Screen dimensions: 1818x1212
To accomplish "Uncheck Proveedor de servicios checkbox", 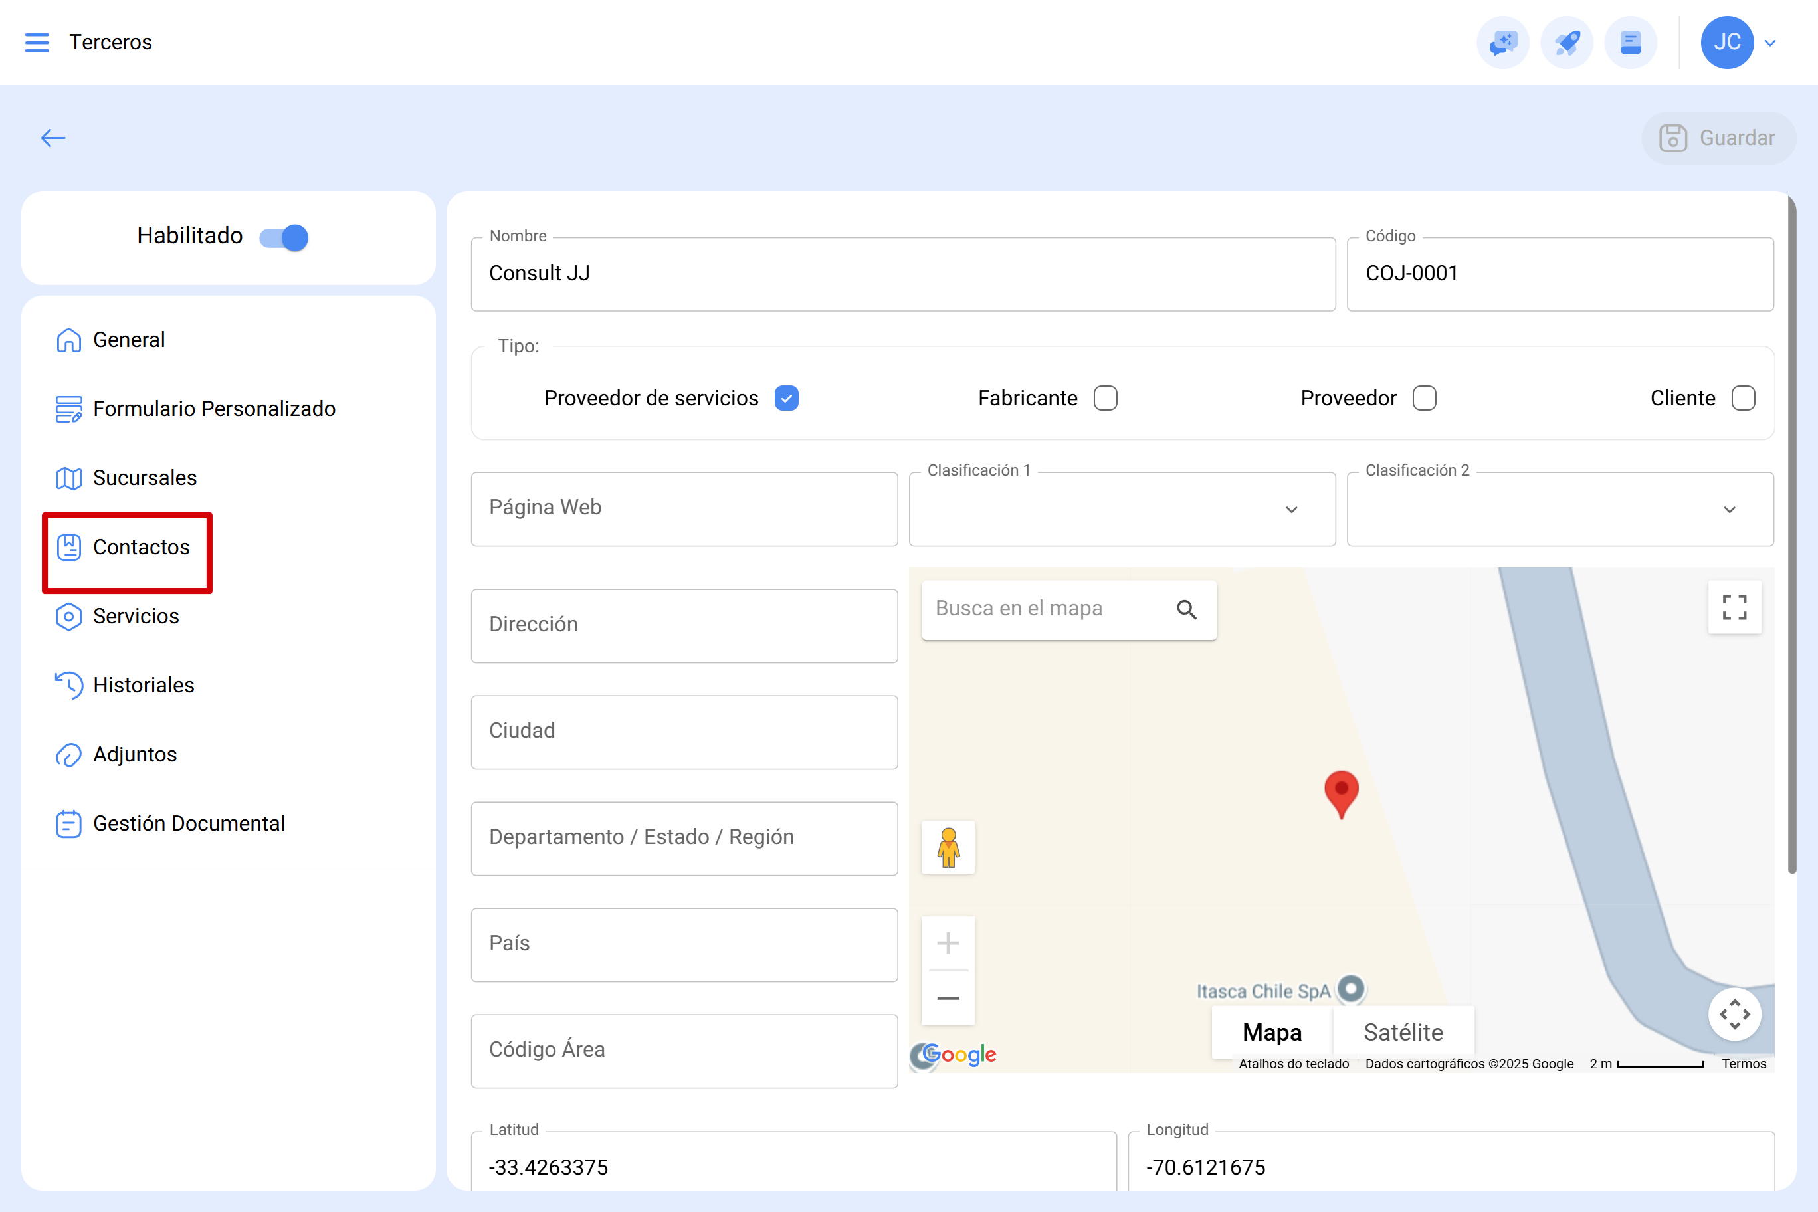I will (786, 398).
